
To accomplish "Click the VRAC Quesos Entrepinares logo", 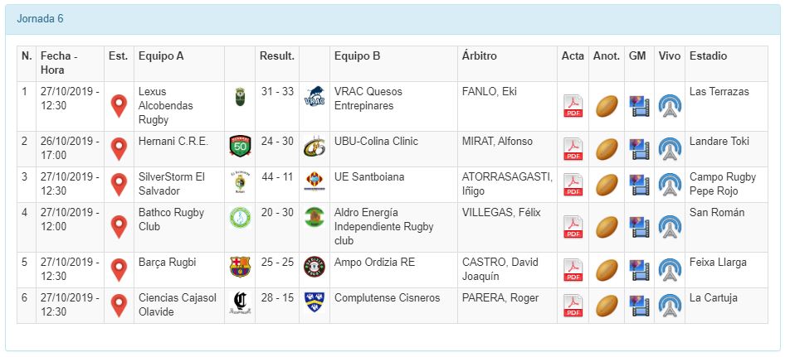I will (315, 96).
